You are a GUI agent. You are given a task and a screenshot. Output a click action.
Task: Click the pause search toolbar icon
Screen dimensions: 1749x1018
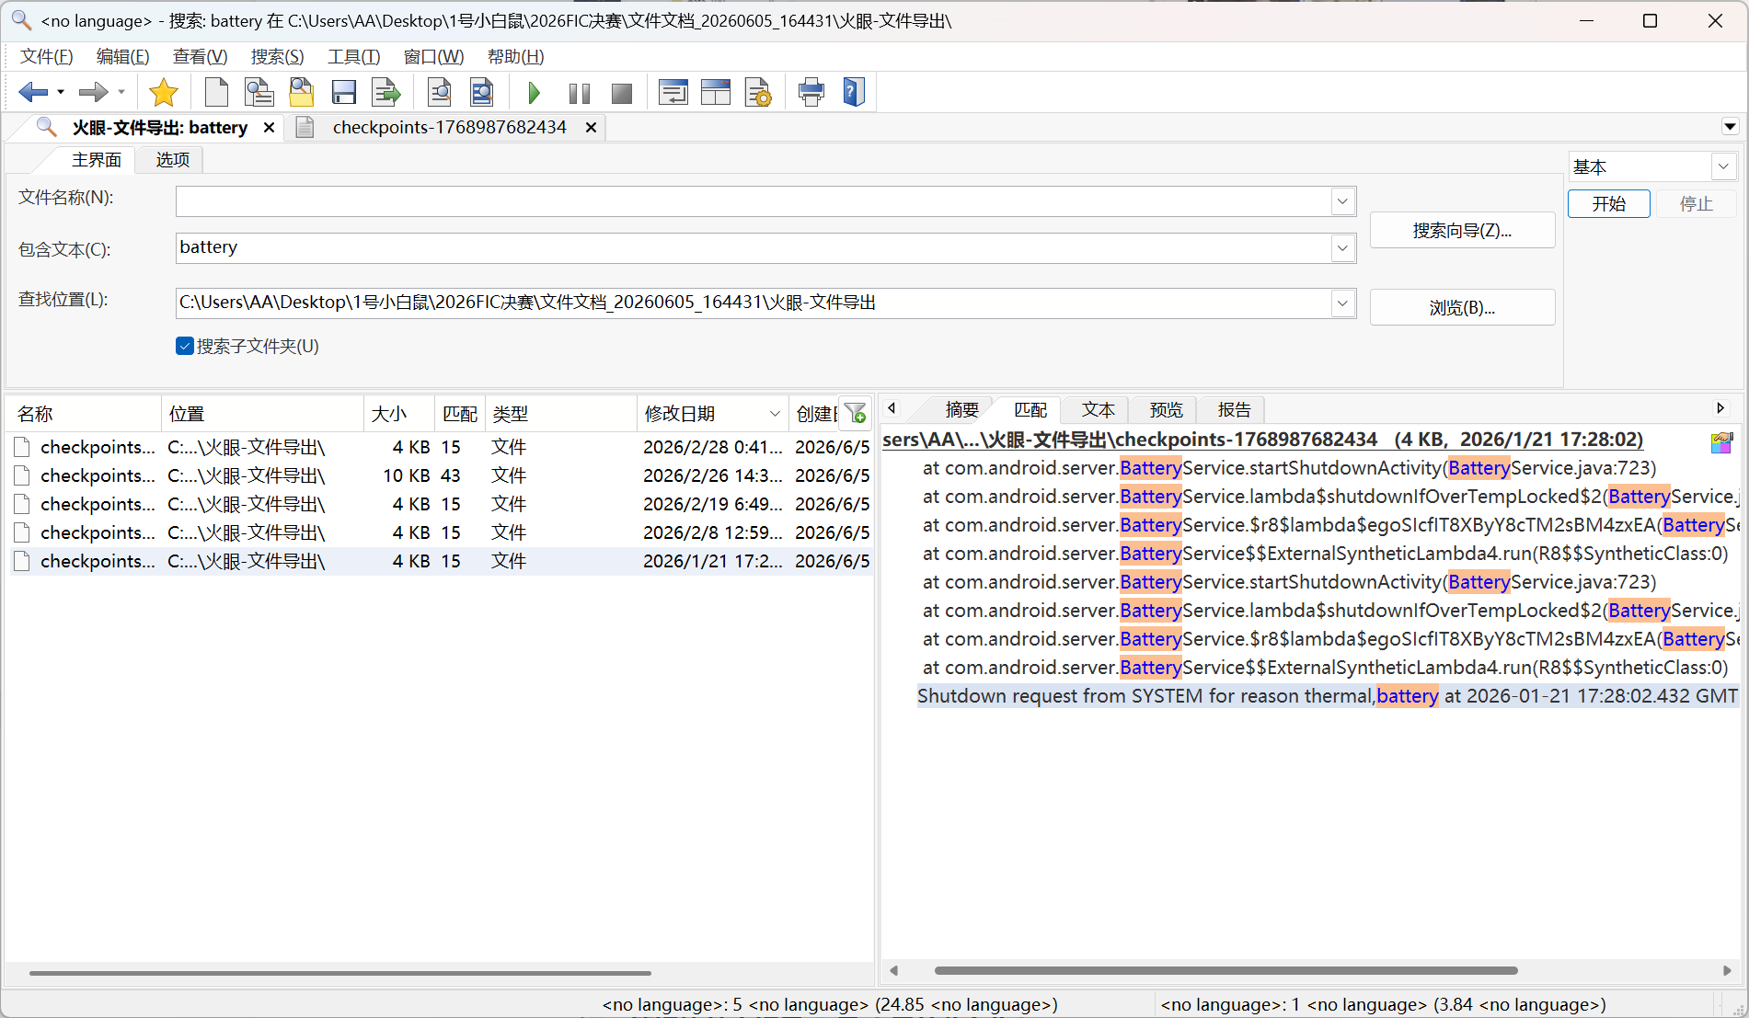coord(580,93)
